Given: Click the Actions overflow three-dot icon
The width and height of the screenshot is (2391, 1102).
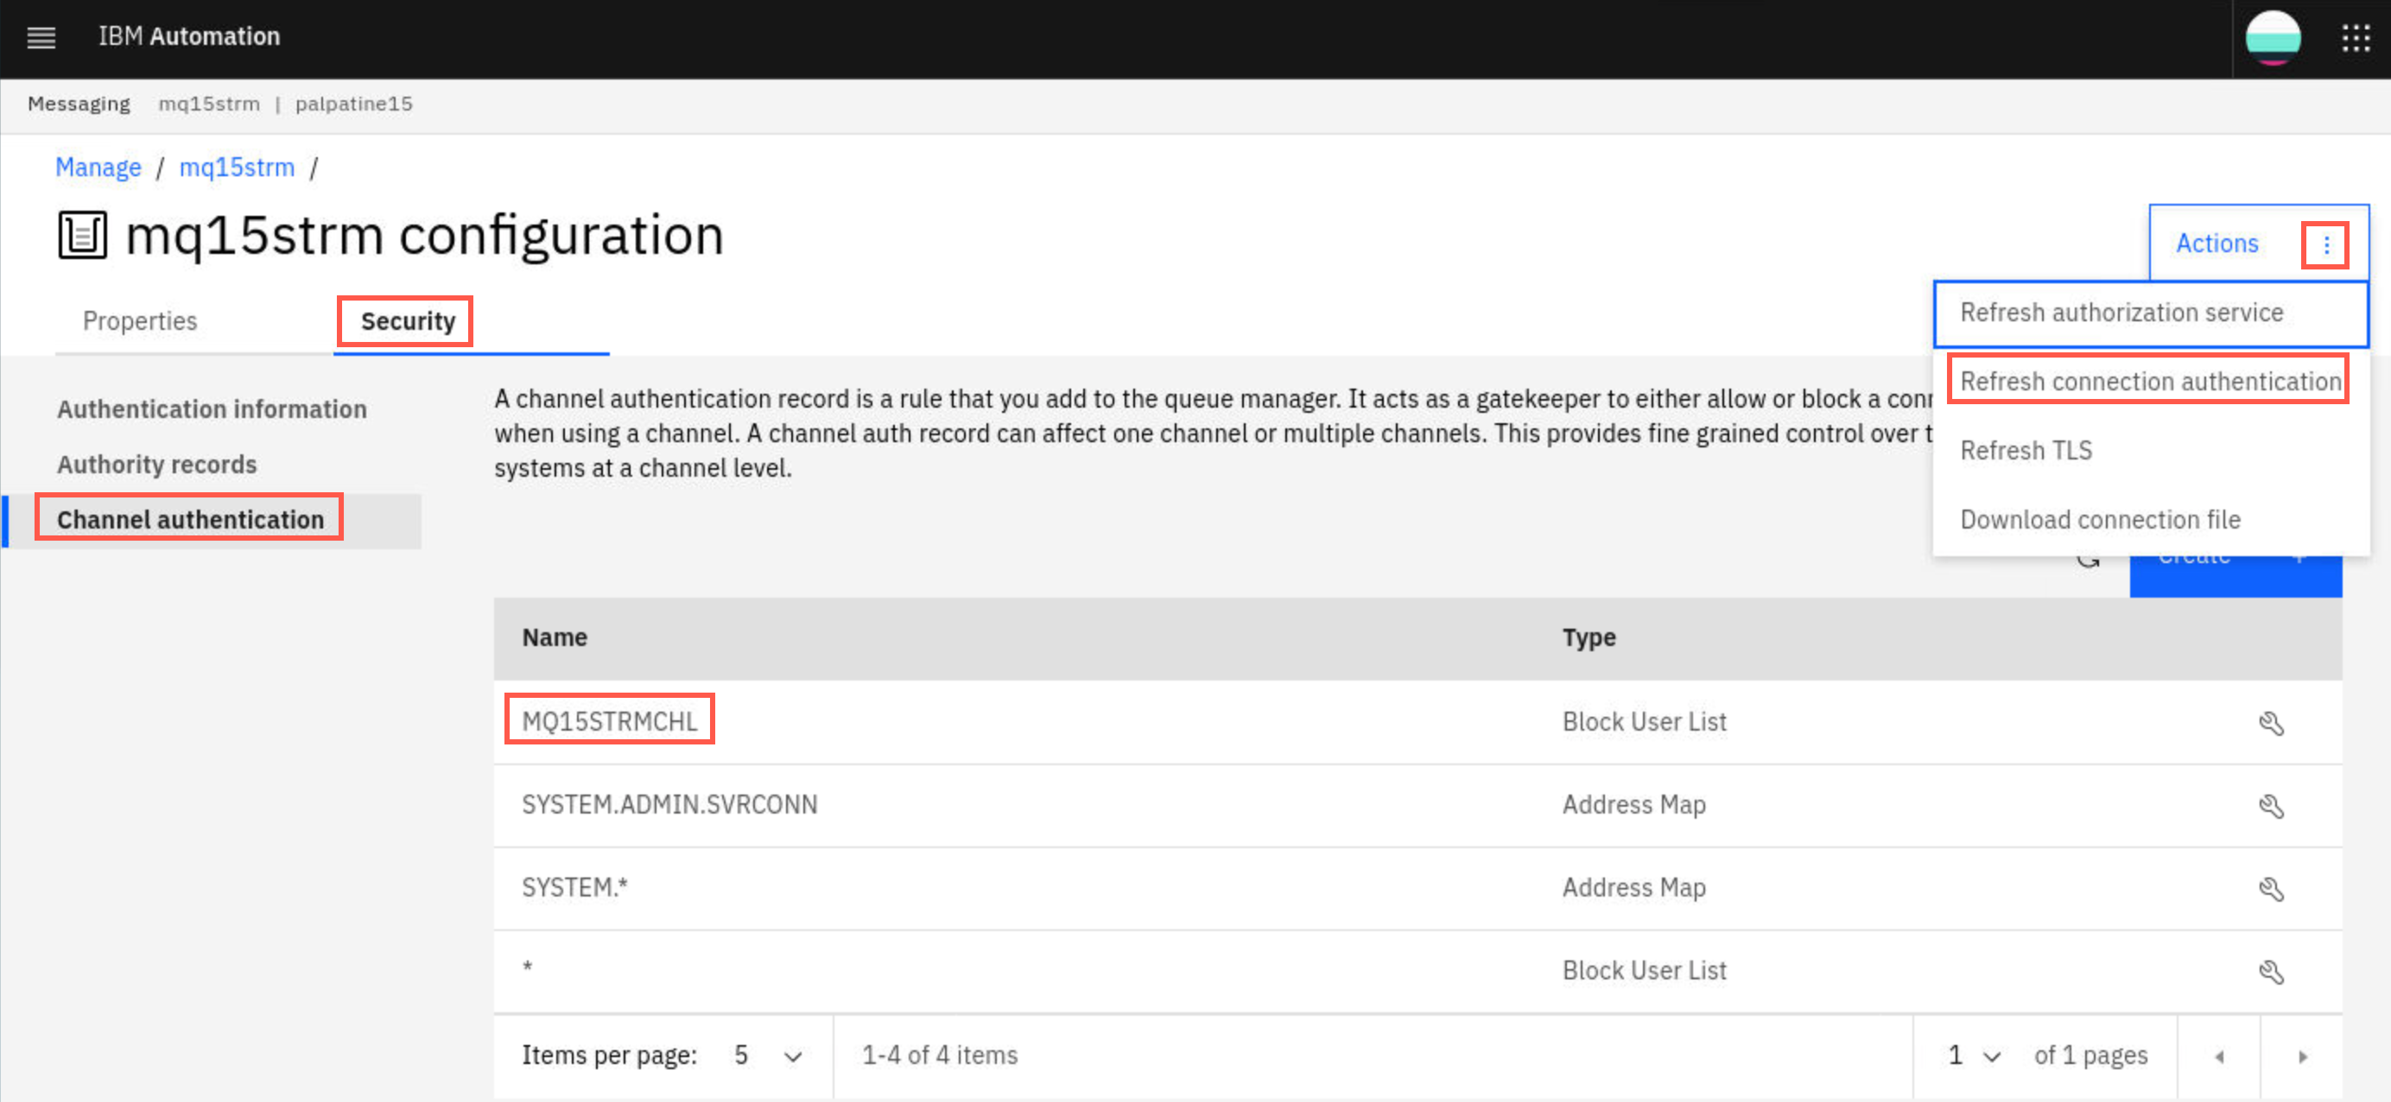Looking at the screenshot, I should (2326, 245).
